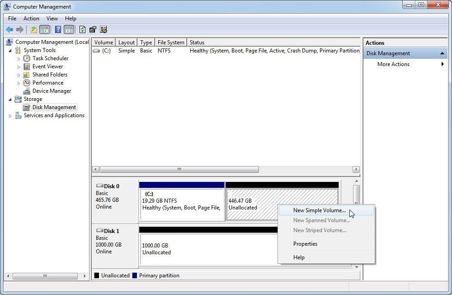Click the (C:) volume drive icon in list
This screenshot has height=295, width=452.
coord(96,51)
